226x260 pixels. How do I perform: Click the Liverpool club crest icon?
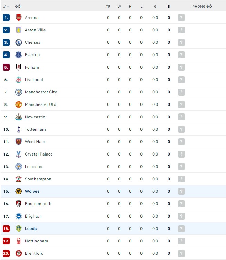coord(19,80)
